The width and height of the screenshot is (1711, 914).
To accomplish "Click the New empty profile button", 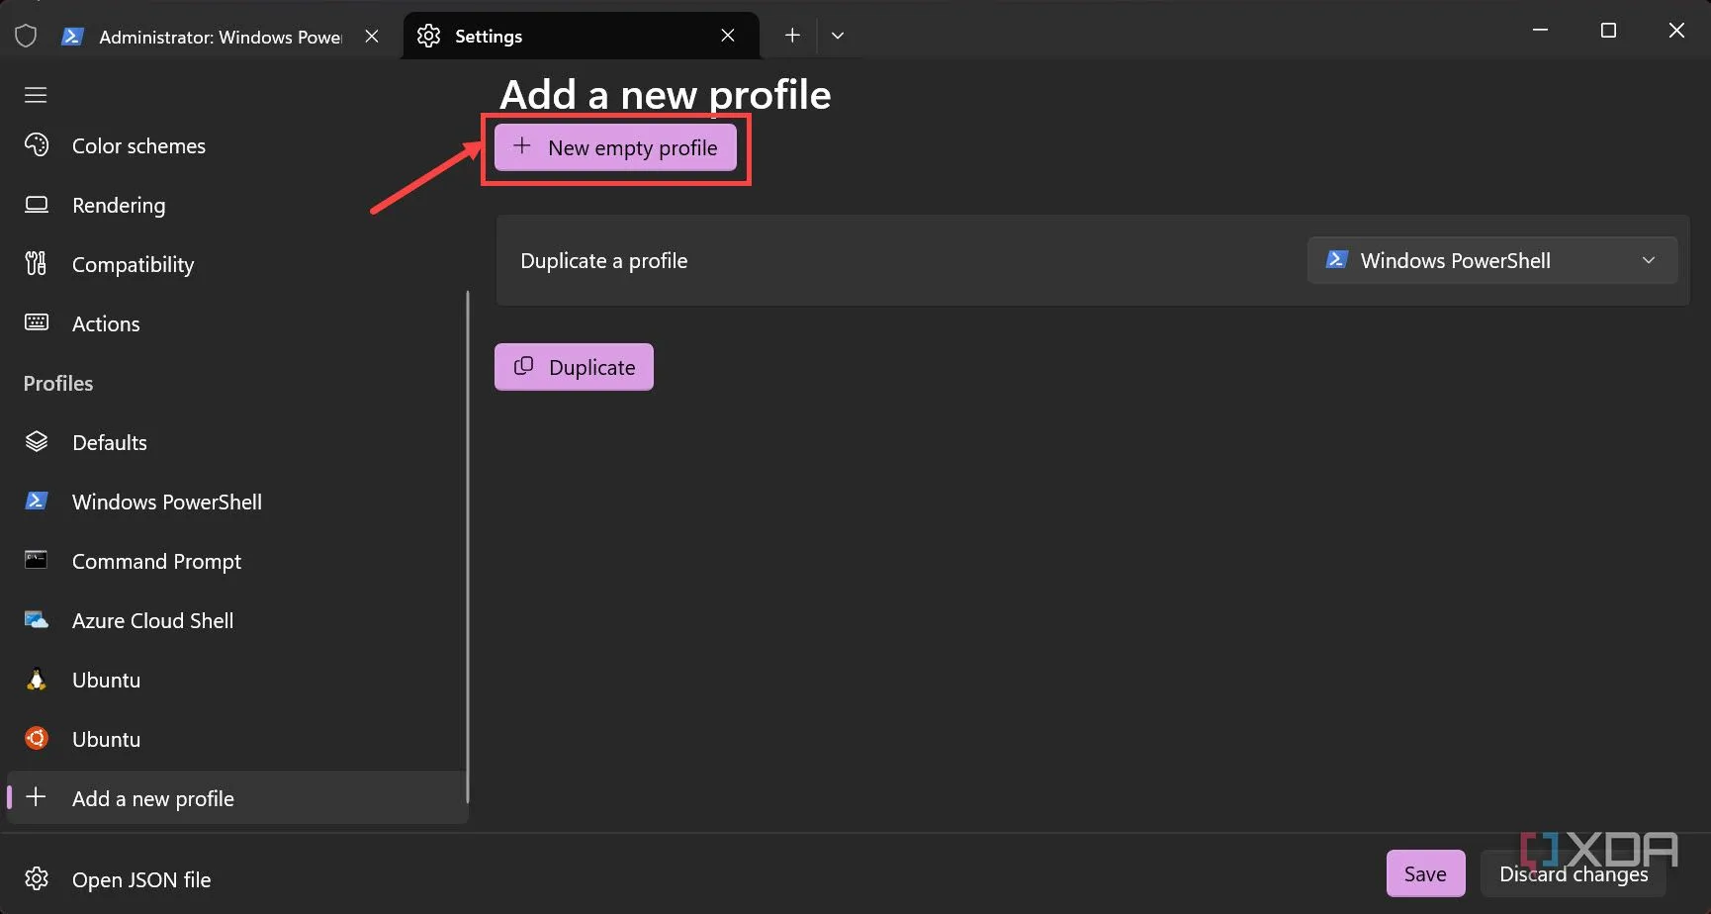I will (x=615, y=148).
